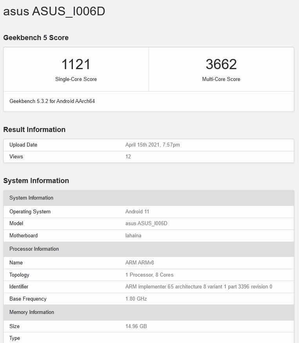The width and height of the screenshot is (299, 343).
Task: Click the Upload Date label
Action: [23, 145]
